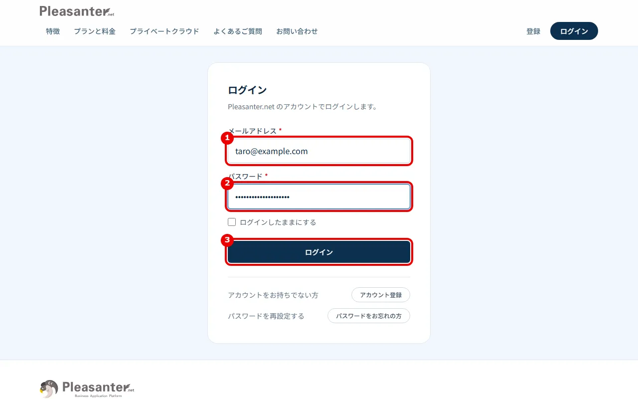Click the text パスワードを再設定する

tap(266, 316)
